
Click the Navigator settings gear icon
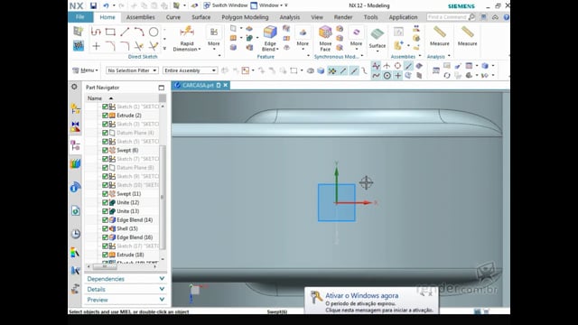[74, 87]
